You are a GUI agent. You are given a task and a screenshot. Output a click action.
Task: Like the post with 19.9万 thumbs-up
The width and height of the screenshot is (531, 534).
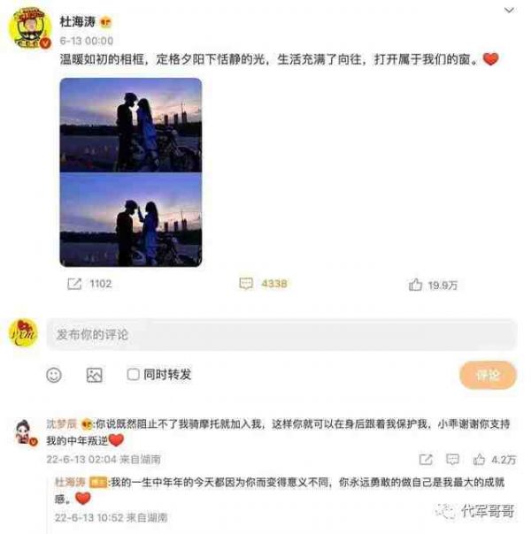pyautogui.click(x=415, y=285)
